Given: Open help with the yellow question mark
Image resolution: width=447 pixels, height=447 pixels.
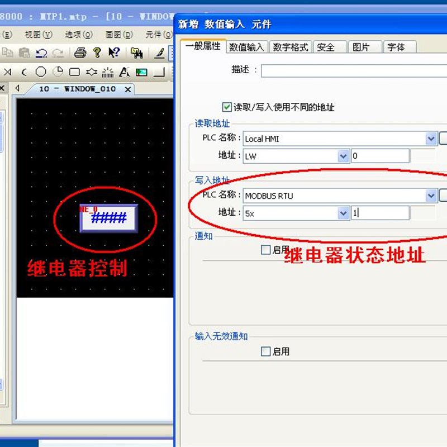Looking at the screenshot, I should point(97,53).
